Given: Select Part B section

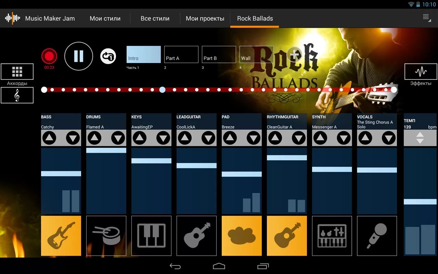Looking at the screenshot, I should point(219,54).
